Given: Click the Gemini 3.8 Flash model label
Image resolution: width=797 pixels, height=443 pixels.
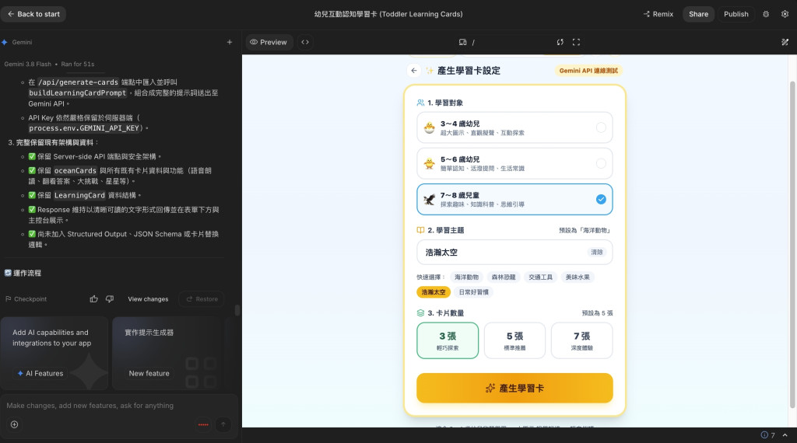Looking at the screenshot, I should coord(27,64).
